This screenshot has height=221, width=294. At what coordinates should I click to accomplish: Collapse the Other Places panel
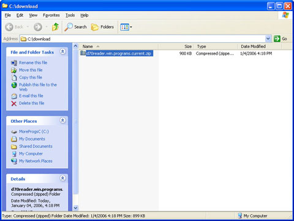[x=62, y=120]
